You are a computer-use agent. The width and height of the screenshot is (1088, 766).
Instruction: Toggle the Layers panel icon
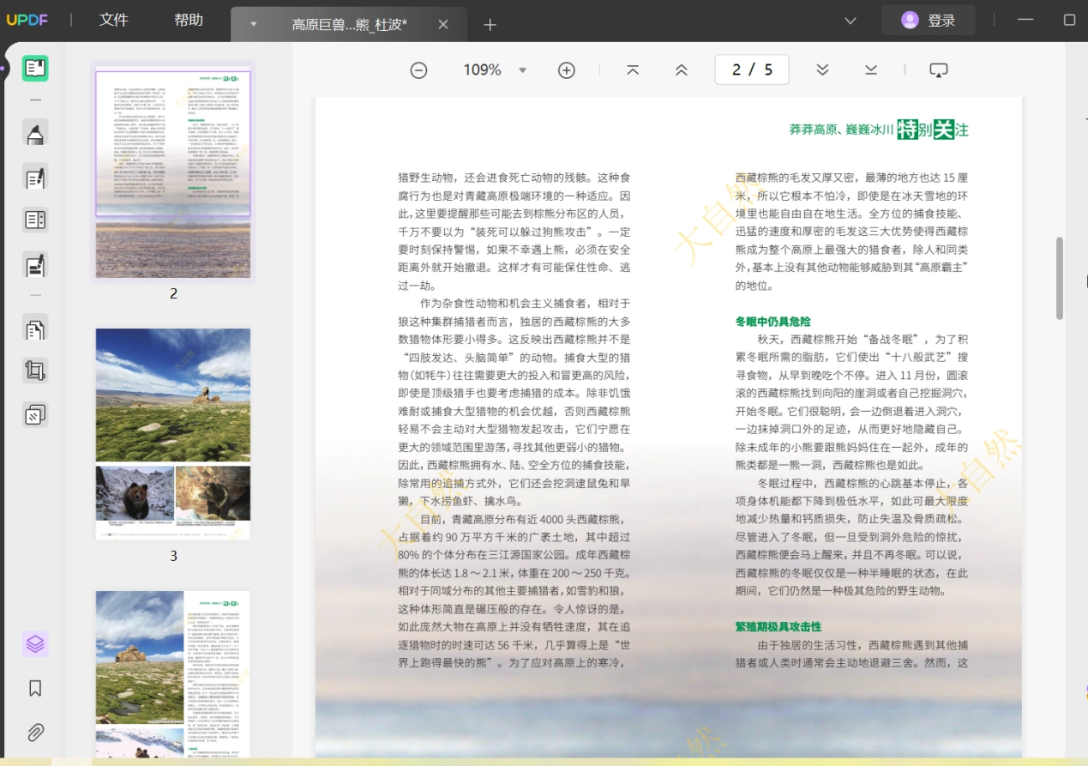pyautogui.click(x=35, y=644)
